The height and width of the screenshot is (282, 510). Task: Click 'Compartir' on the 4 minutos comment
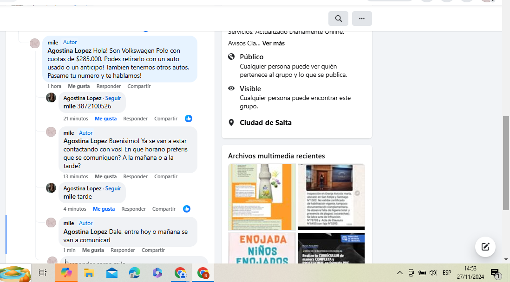coord(164,209)
